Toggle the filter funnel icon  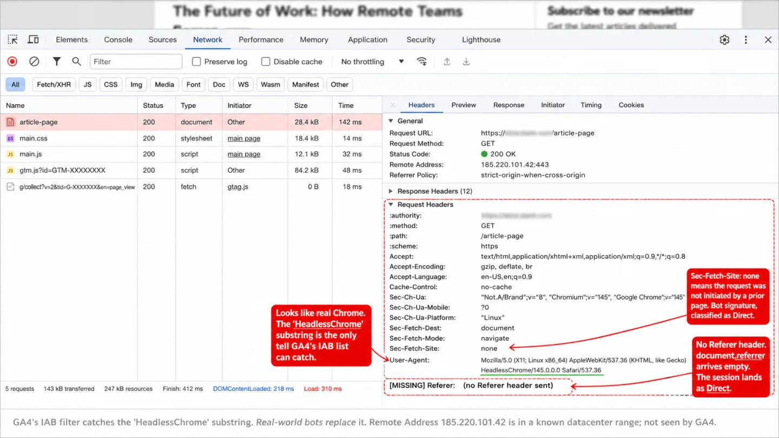point(57,62)
